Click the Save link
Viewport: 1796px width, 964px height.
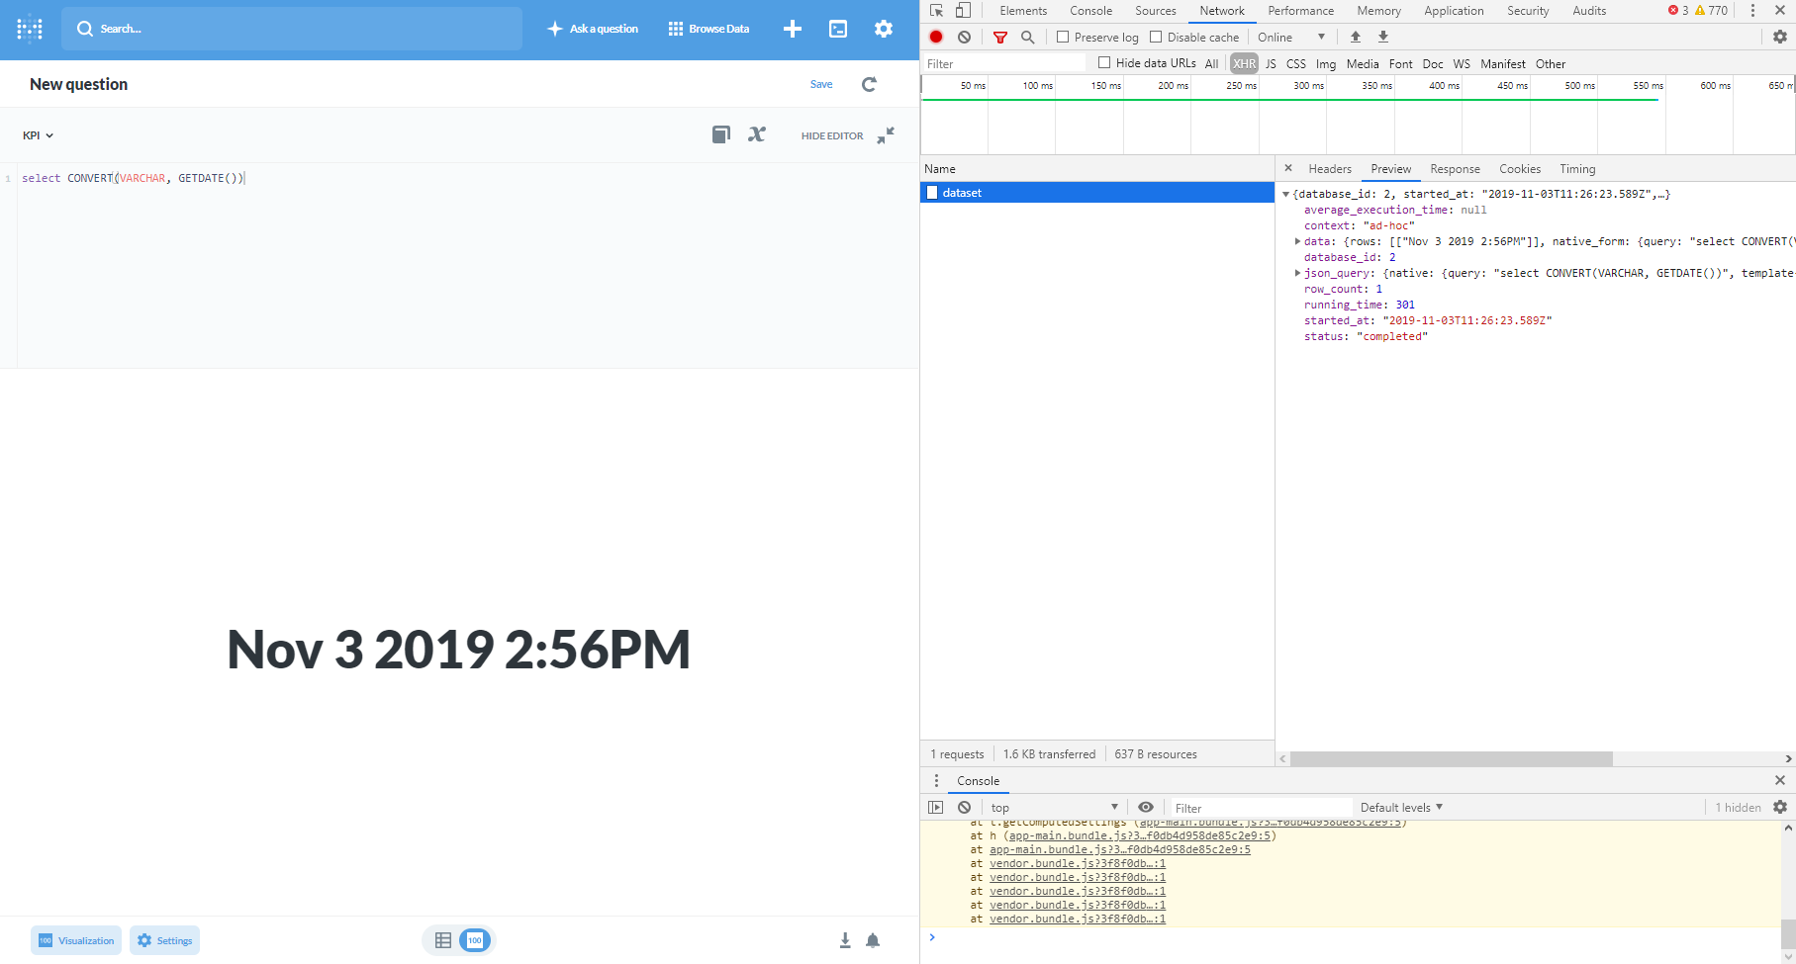point(821,84)
